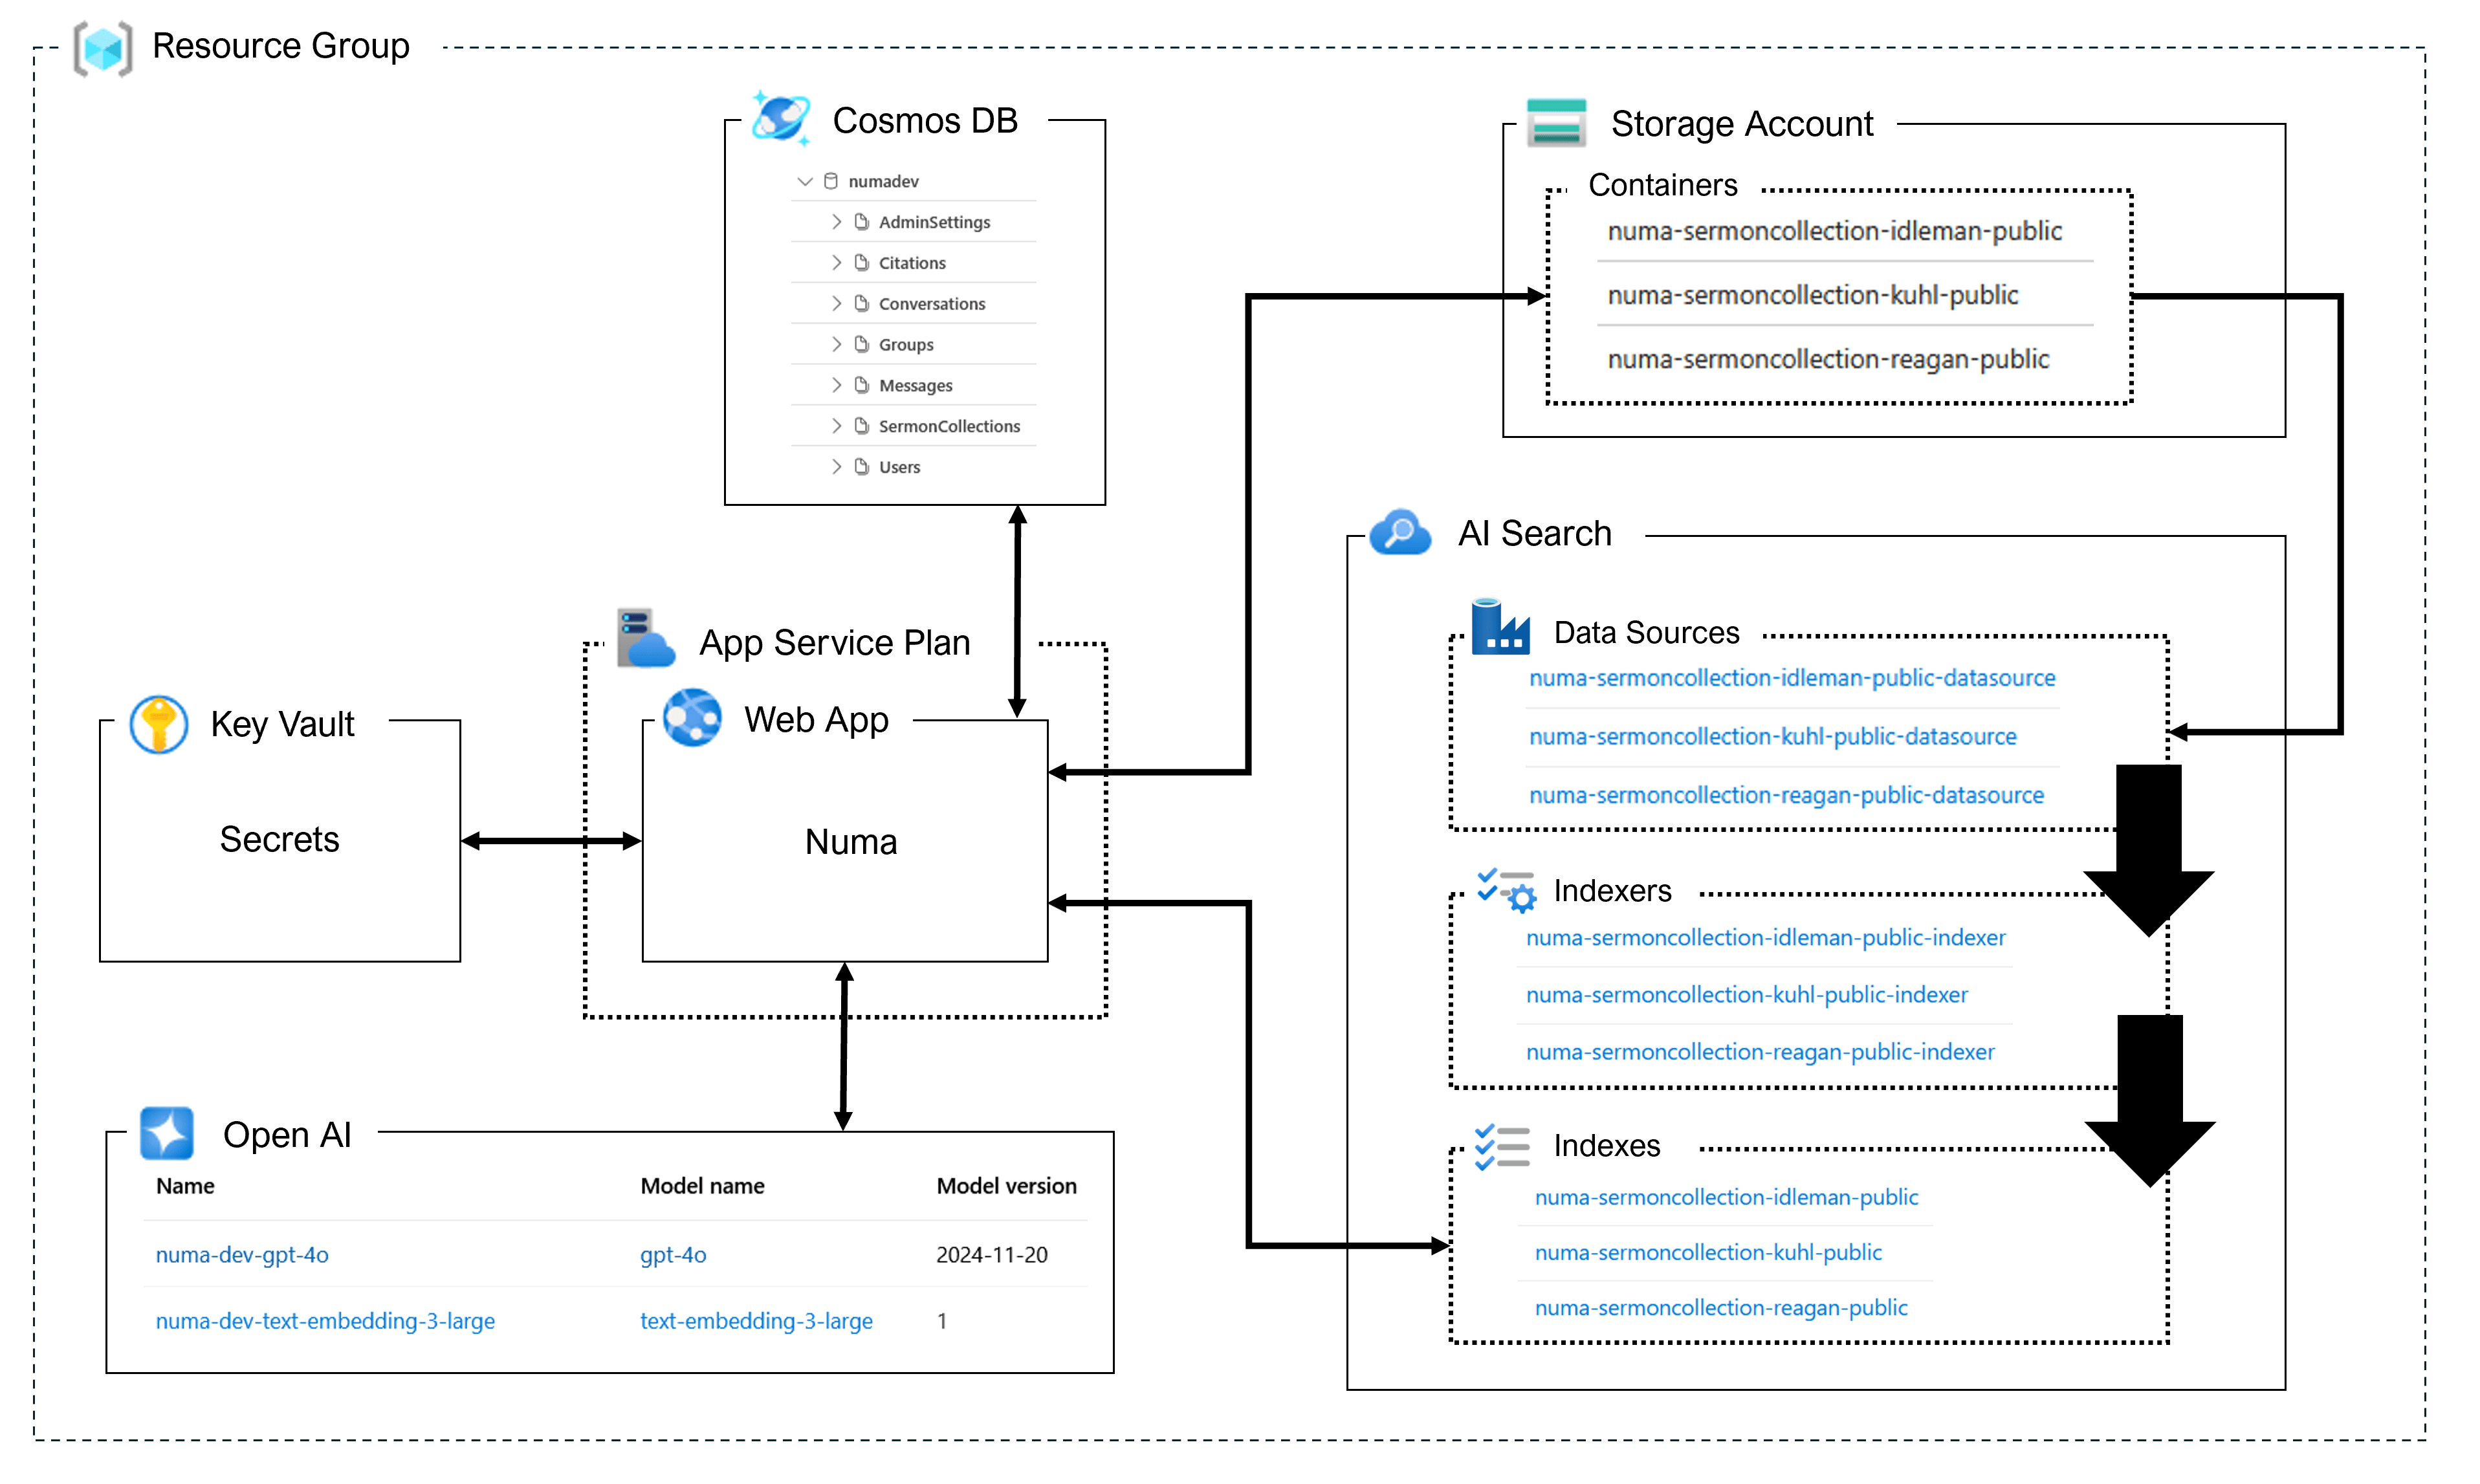Expand the Citations container
The width and height of the screenshot is (2480, 1484).
coord(836,263)
